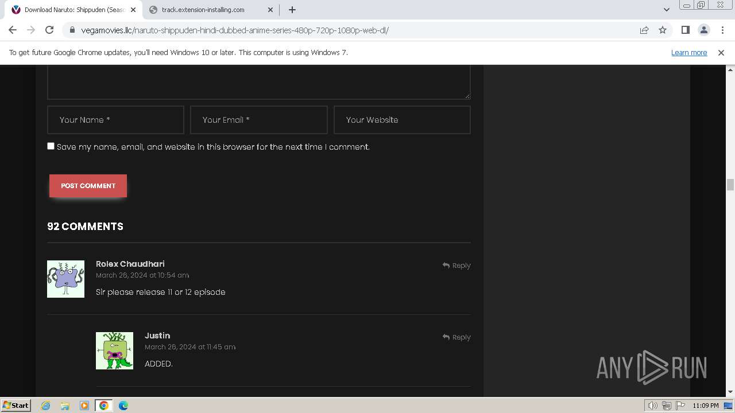Tick the save my name checkbox
735x413 pixels.
pyautogui.click(x=51, y=146)
